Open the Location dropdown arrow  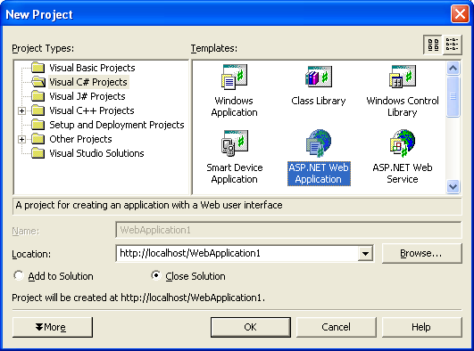[x=365, y=254]
